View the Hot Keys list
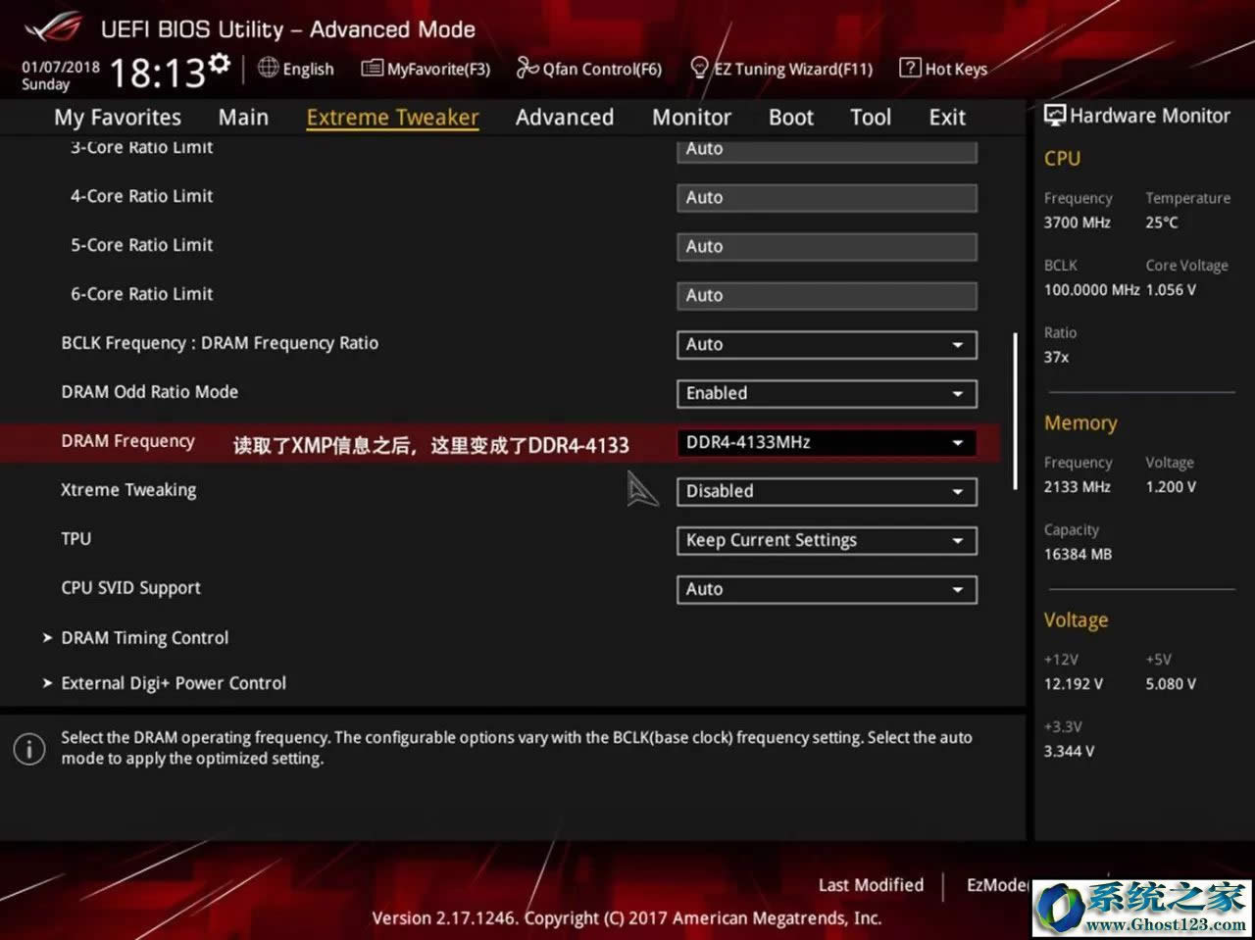The width and height of the screenshot is (1255, 940). pos(942,69)
